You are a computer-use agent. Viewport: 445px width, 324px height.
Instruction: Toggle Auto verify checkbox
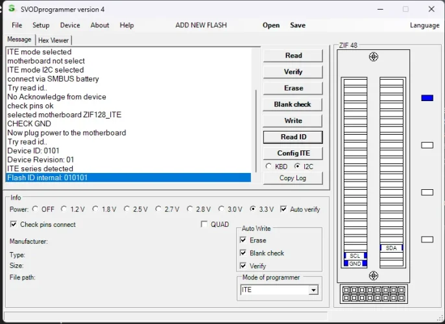pyautogui.click(x=283, y=209)
